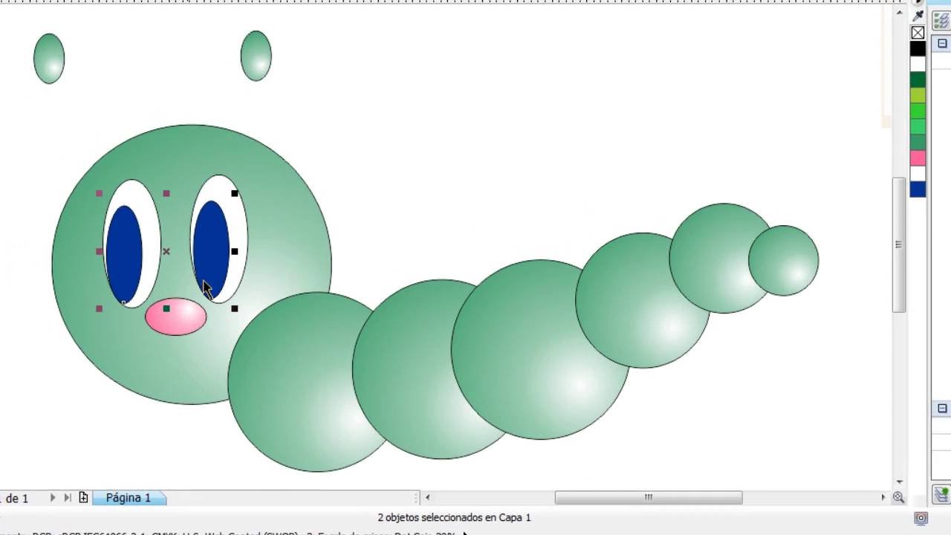
Task: Click horizontal scrollbar left arrow
Action: tap(427, 498)
